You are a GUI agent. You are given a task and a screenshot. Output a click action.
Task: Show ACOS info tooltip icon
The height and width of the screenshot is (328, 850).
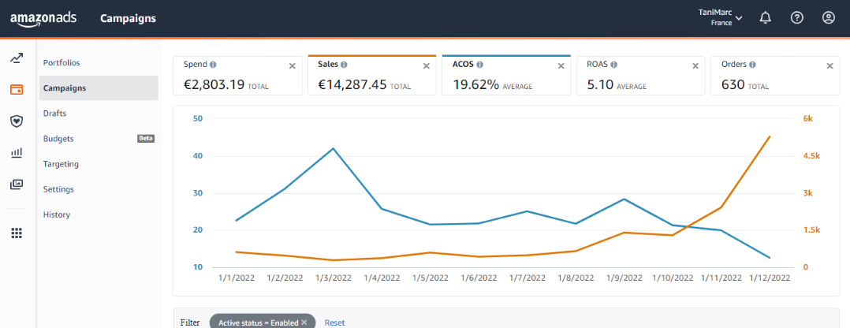(x=480, y=65)
